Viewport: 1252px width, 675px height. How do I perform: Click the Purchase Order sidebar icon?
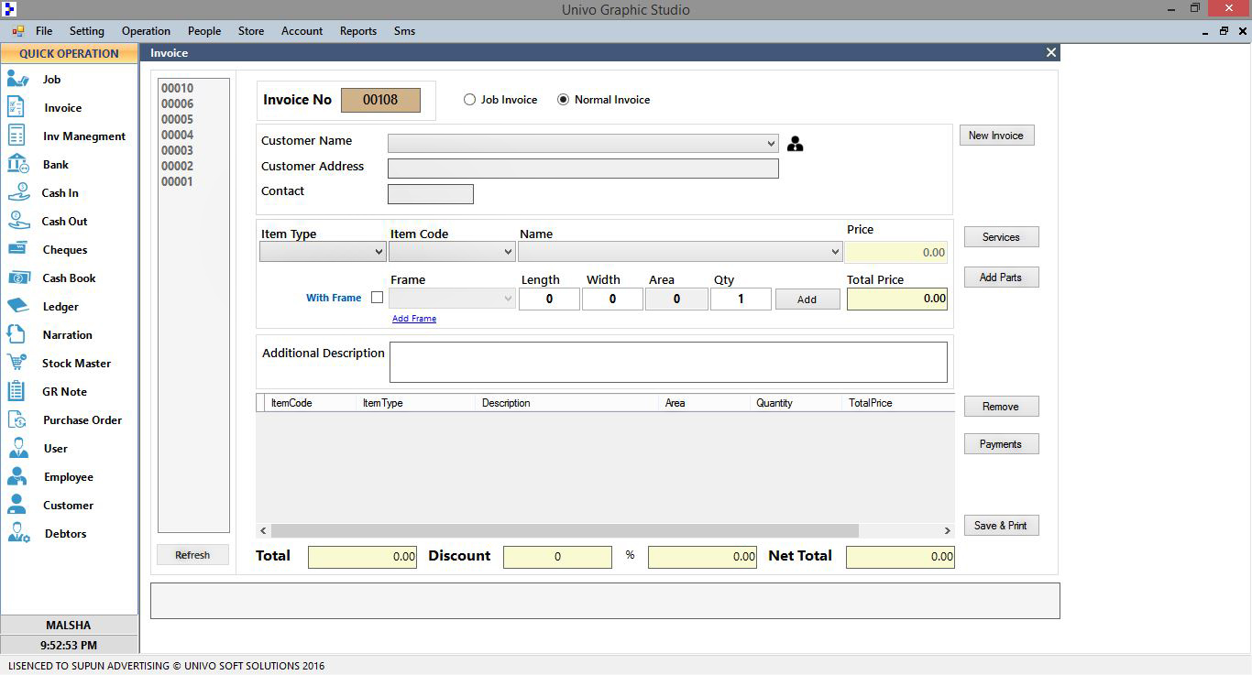point(17,420)
